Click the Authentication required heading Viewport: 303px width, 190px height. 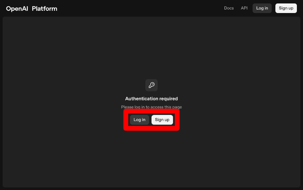(x=151, y=99)
